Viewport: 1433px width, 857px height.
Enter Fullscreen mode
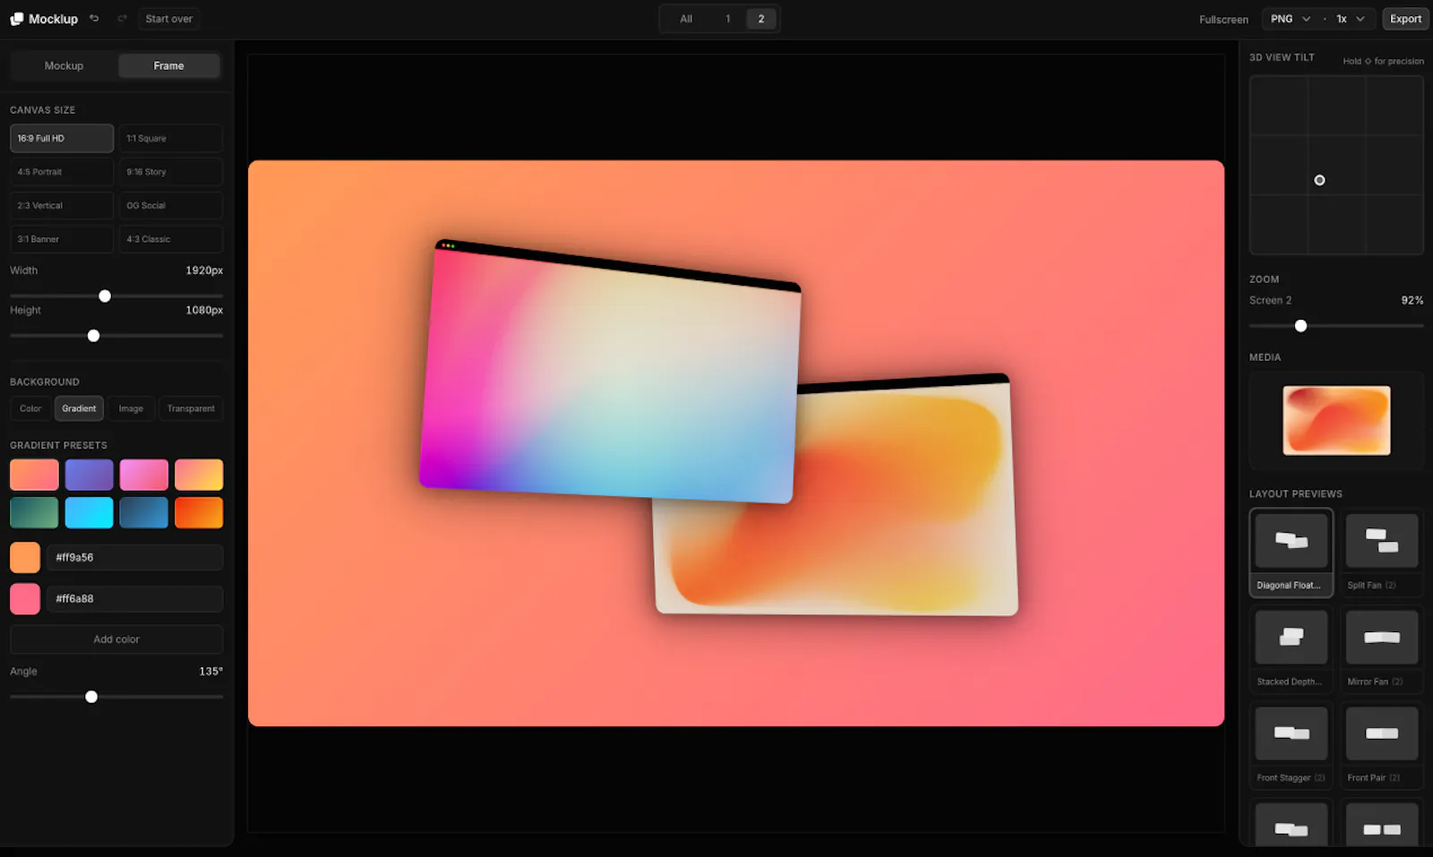pos(1223,19)
